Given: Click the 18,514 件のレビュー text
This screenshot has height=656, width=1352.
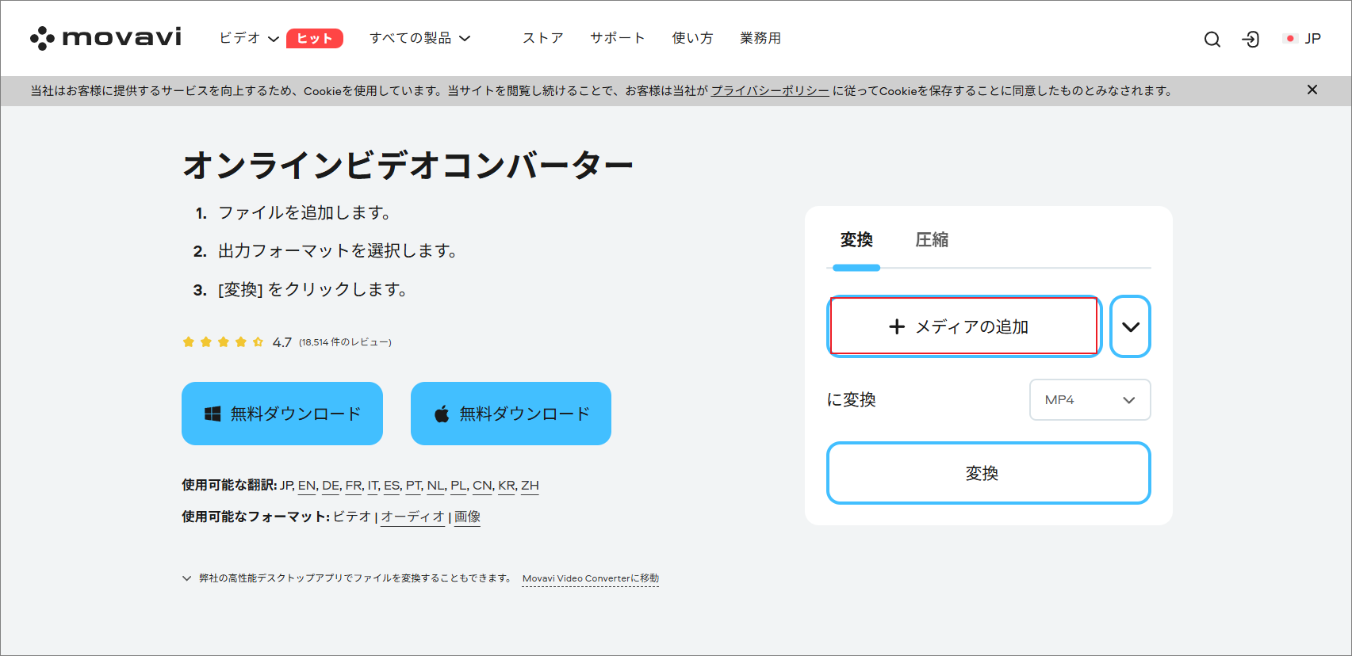Looking at the screenshot, I should pos(345,342).
